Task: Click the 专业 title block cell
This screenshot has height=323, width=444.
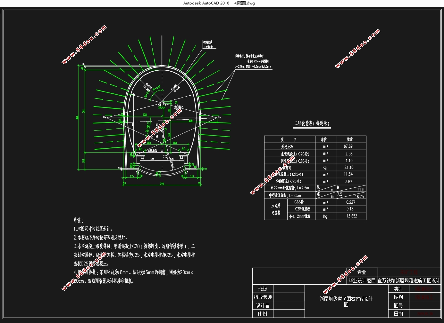Action: point(362,272)
